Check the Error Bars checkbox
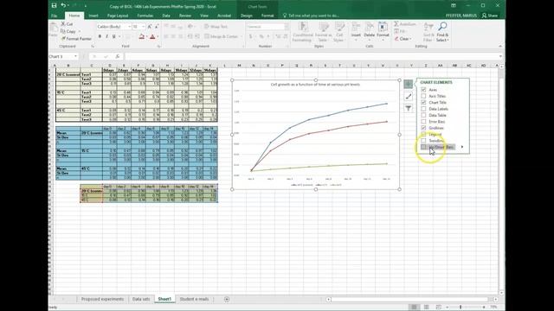The image size is (554, 311). point(423,121)
